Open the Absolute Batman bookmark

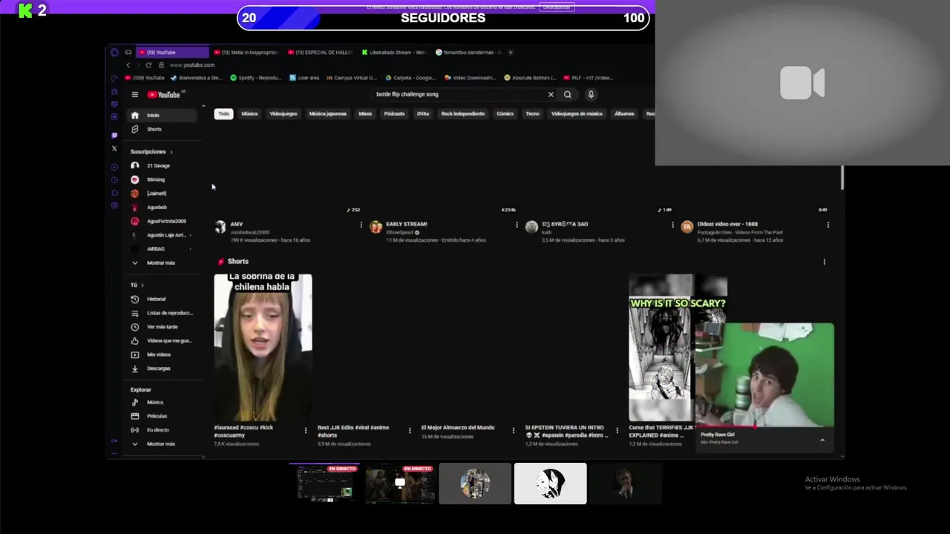click(530, 78)
